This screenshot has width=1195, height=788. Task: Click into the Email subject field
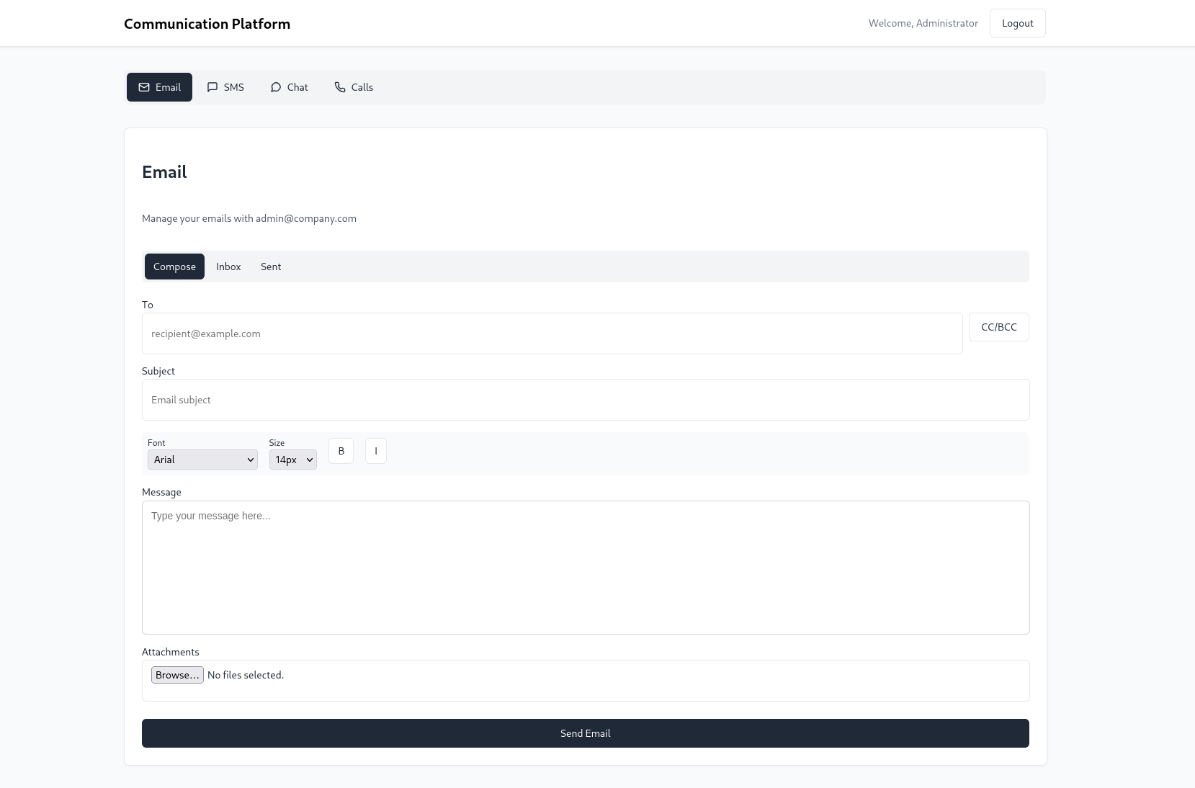click(585, 400)
